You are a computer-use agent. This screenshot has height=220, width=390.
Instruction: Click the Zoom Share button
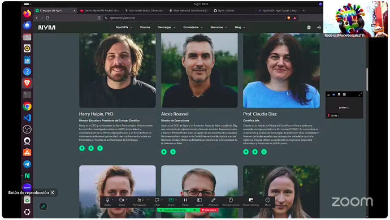[x=171, y=201]
